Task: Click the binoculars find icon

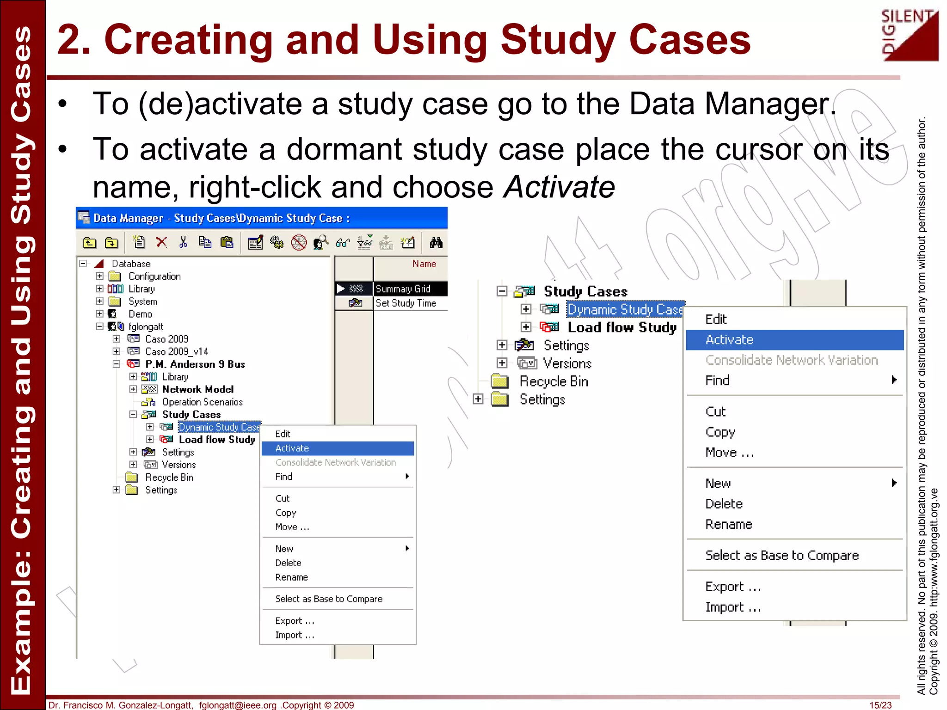Action: click(x=436, y=242)
